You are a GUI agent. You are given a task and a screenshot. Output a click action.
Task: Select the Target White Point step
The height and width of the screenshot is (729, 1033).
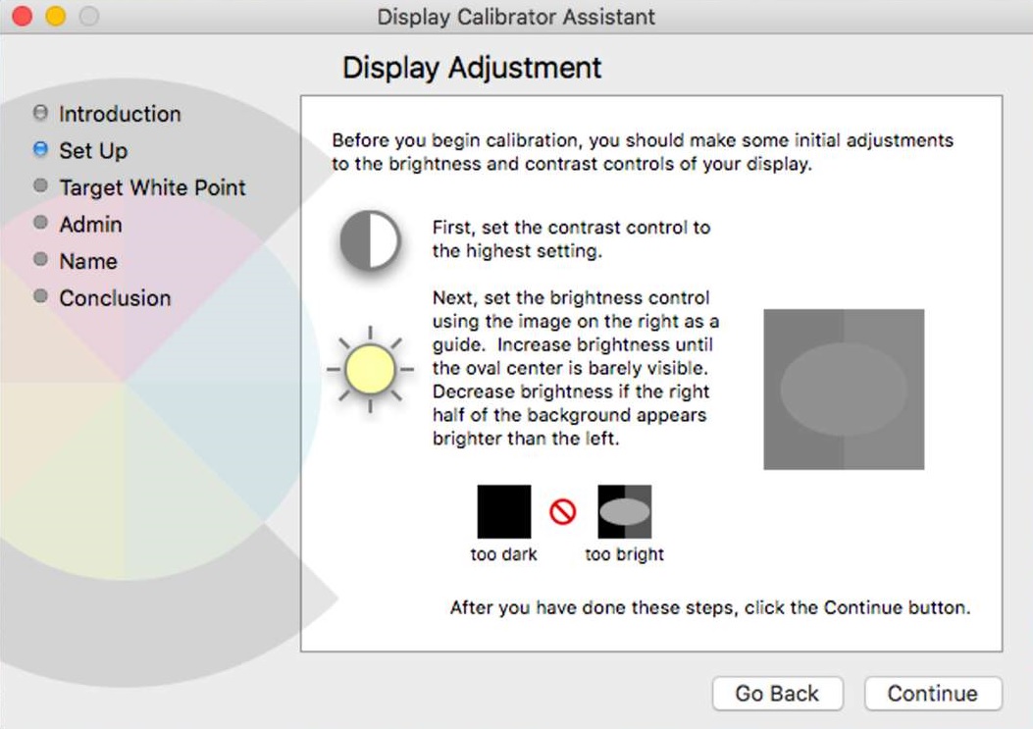coord(152,187)
